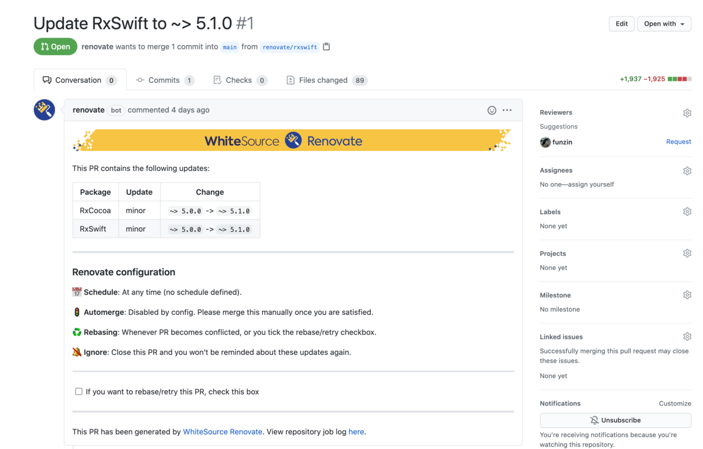Click renovate name in merge description
703x449 pixels.
pyautogui.click(x=97, y=47)
